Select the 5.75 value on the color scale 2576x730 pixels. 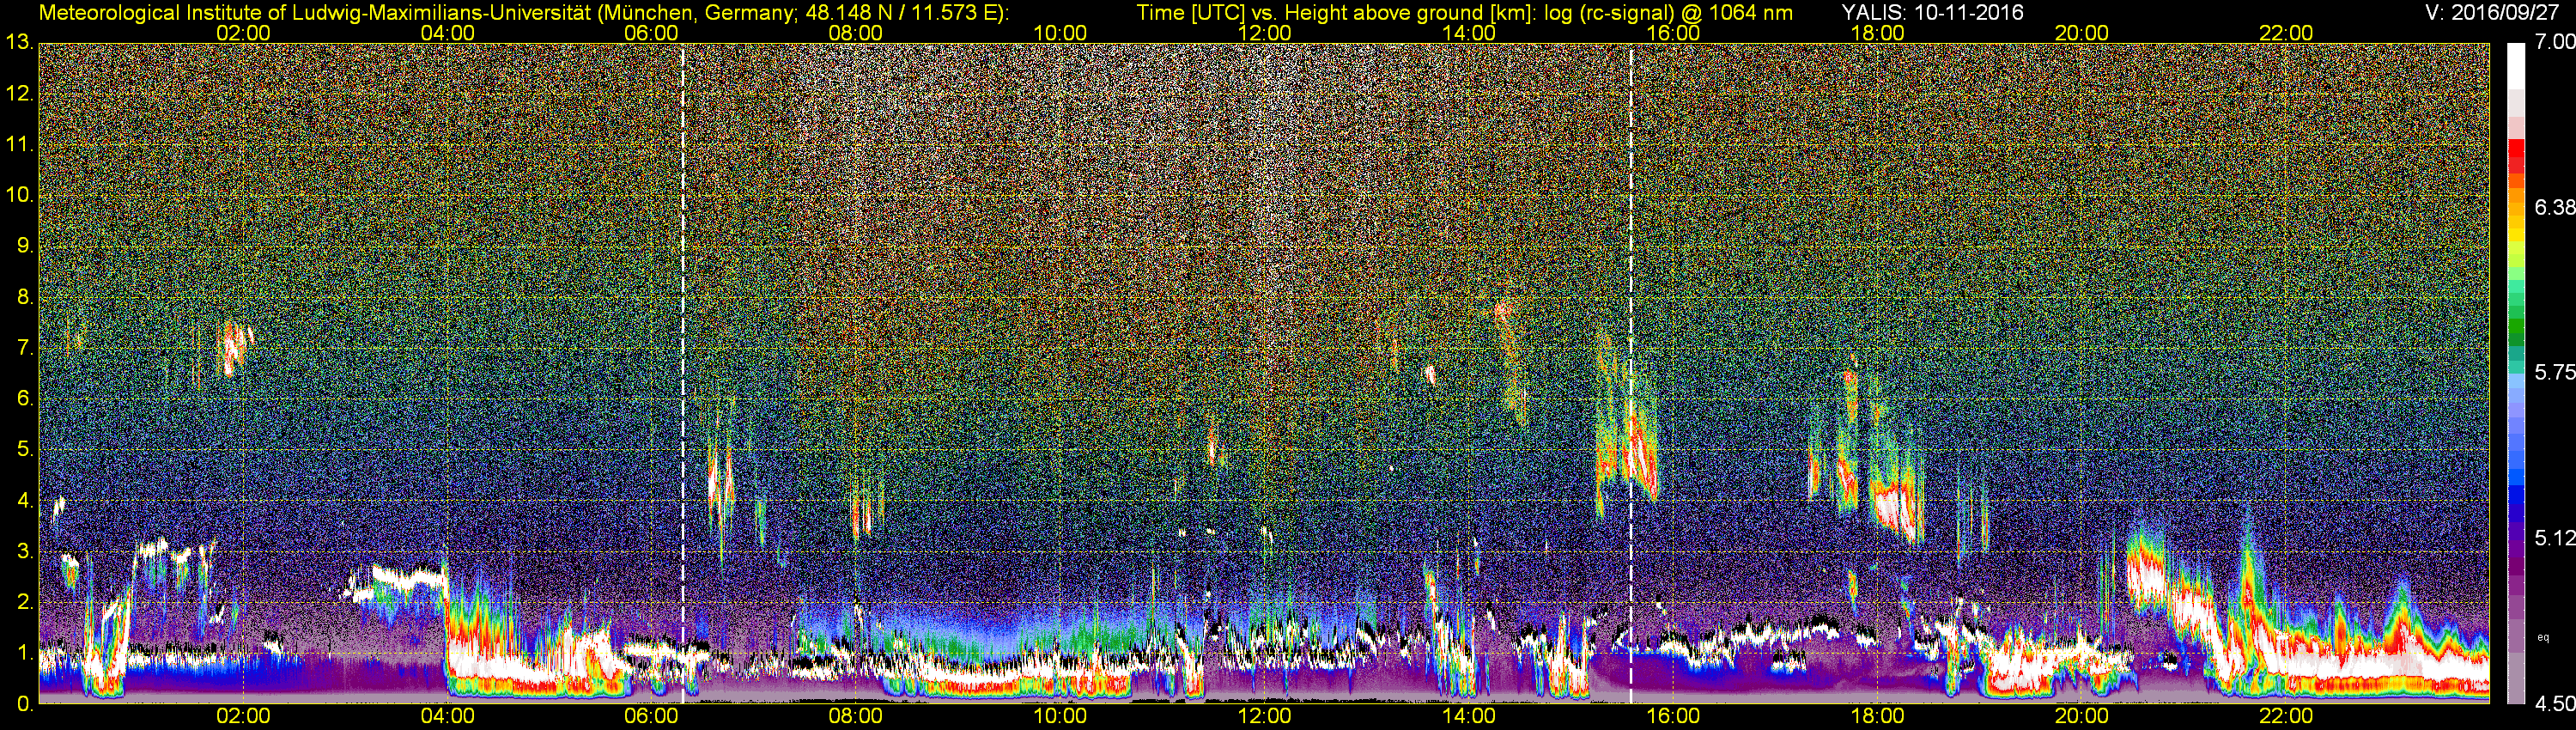[x=2554, y=372]
